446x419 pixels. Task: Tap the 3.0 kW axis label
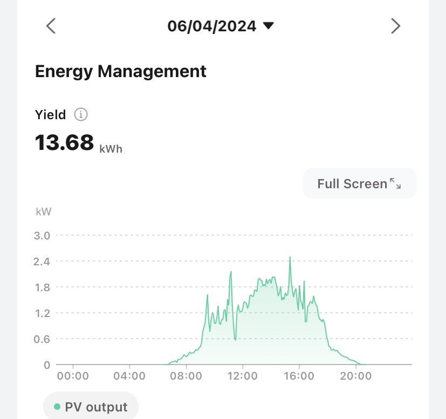pyautogui.click(x=43, y=236)
